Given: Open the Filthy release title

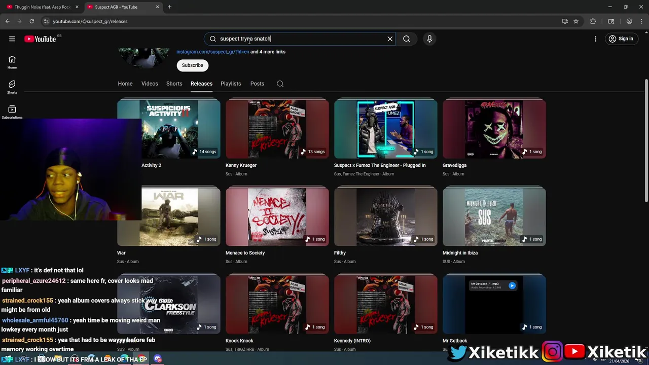Looking at the screenshot, I should [x=340, y=253].
